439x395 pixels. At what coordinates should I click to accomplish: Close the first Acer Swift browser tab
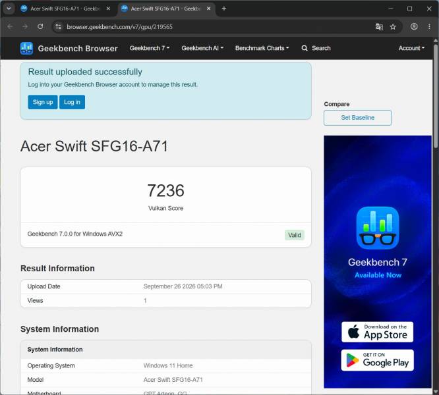(108, 9)
